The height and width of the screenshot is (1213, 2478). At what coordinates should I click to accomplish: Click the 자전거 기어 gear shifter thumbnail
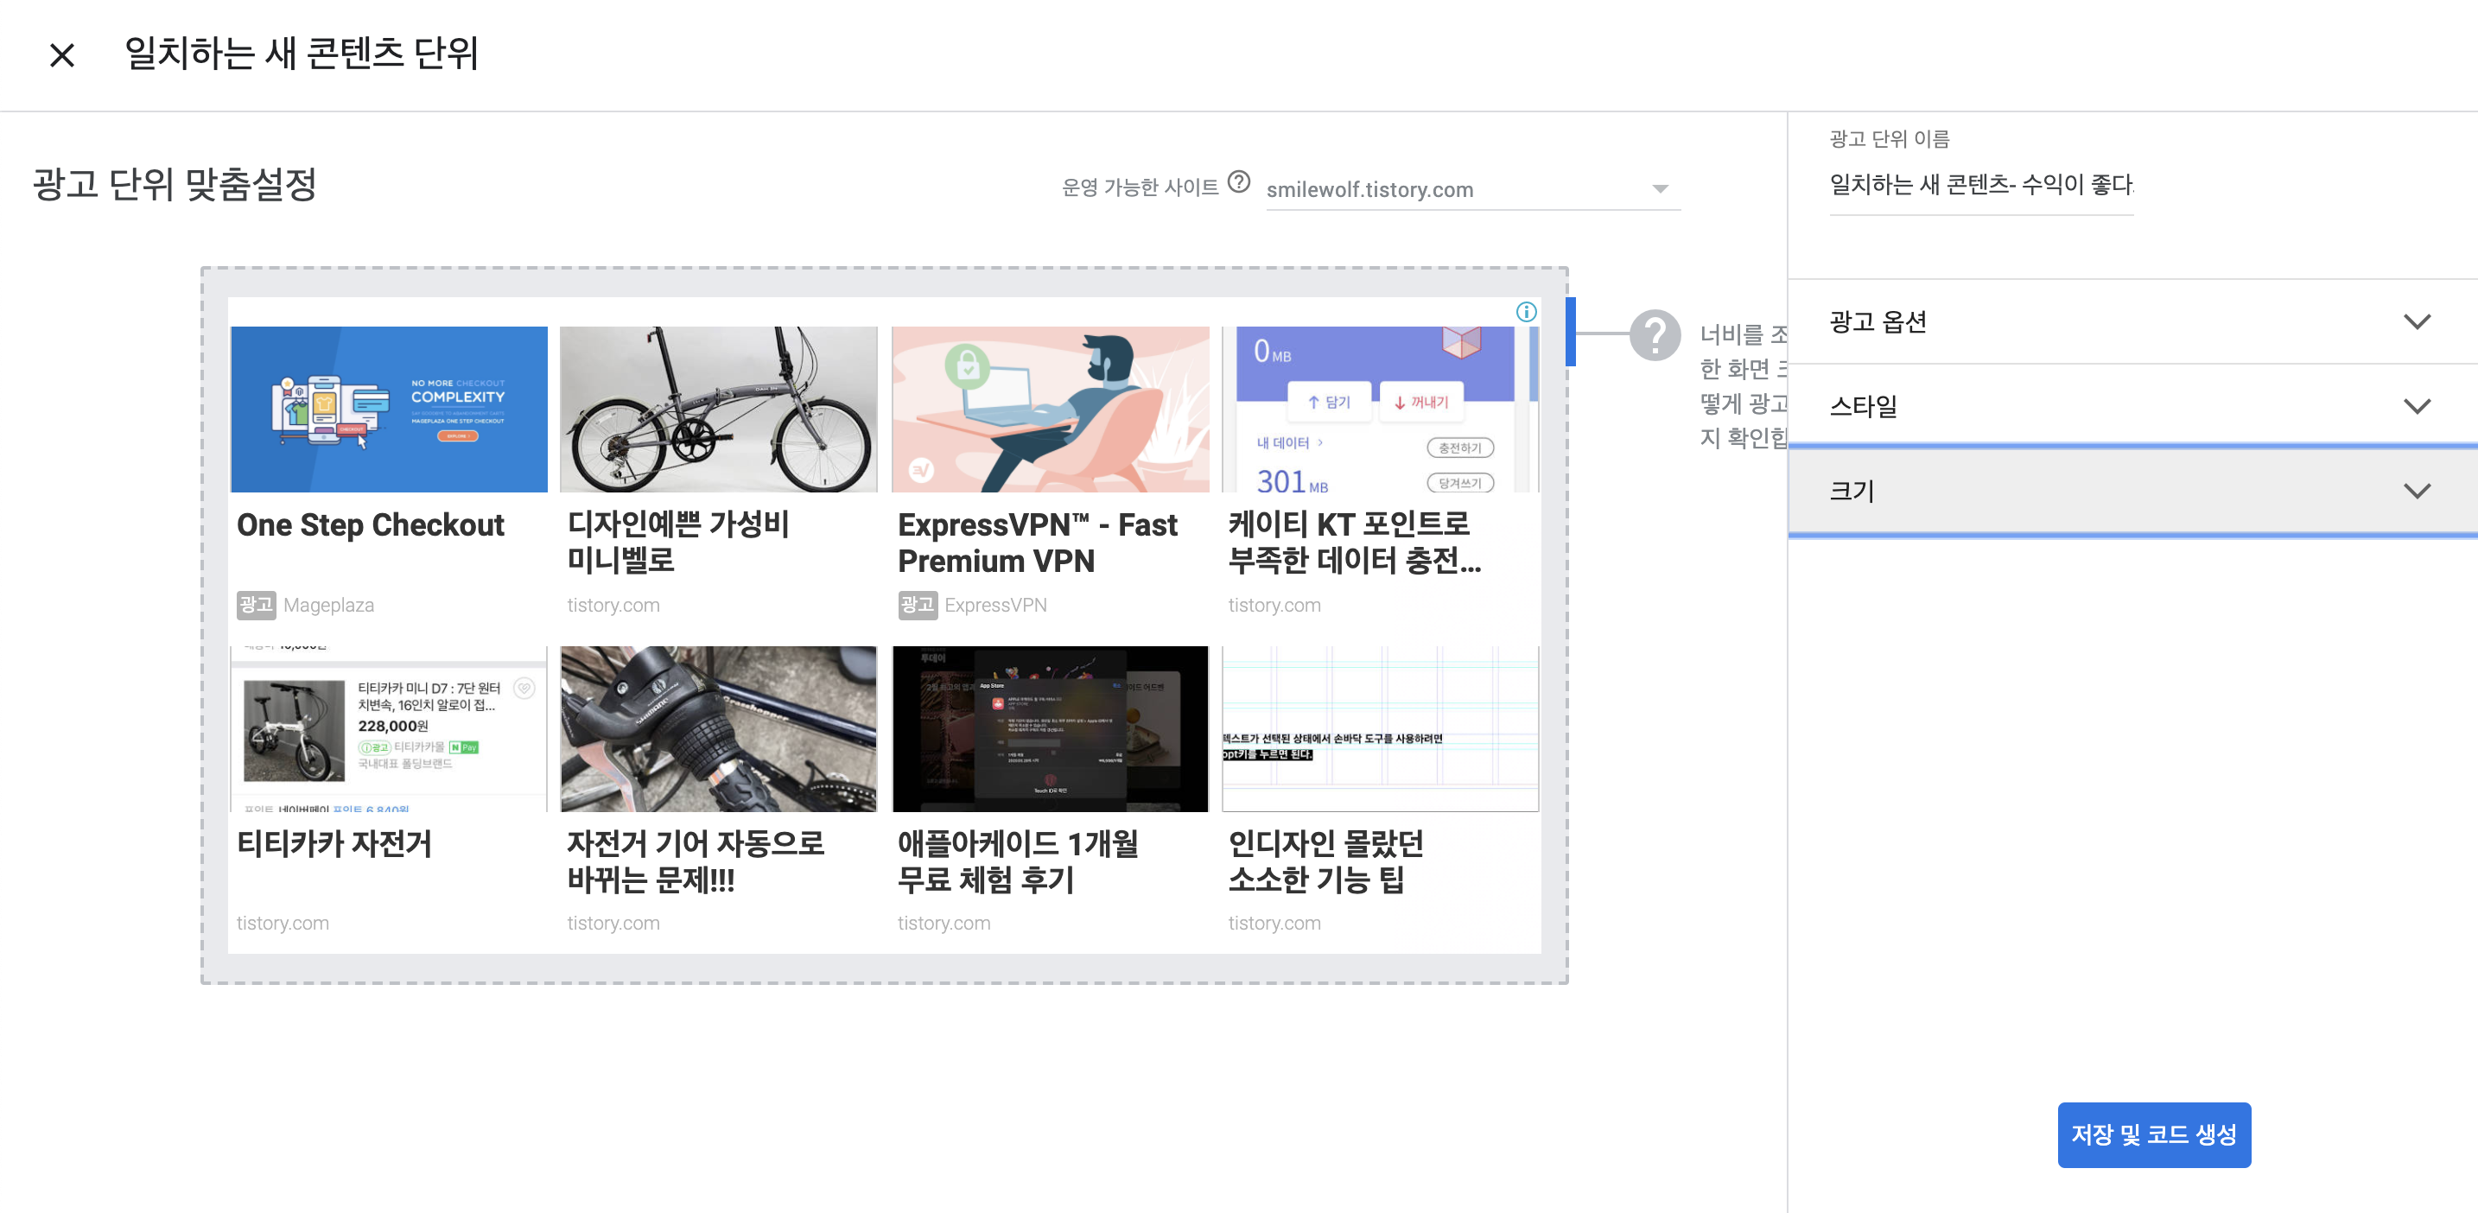pyautogui.click(x=719, y=728)
